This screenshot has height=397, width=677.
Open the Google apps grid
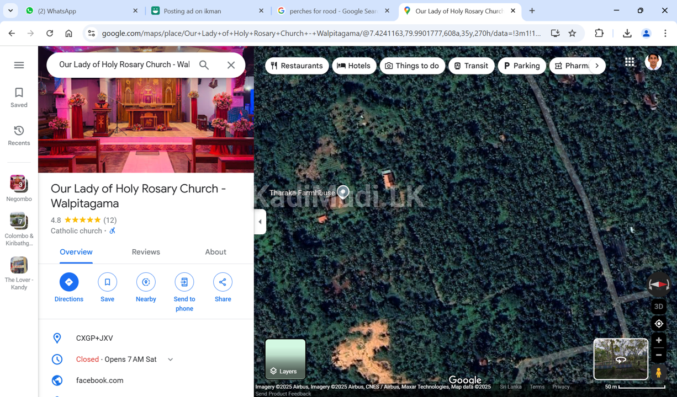point(630,62)
